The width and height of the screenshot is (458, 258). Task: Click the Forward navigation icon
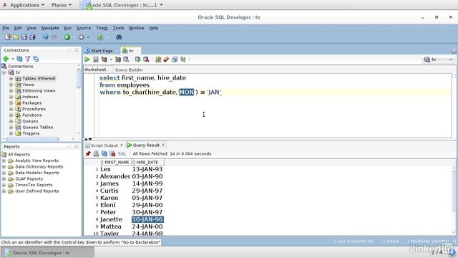point(81,37)
